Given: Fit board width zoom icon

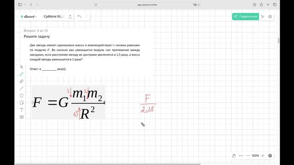Looking at the screenshot, I should pyautogui.click(x=241, y=156).
